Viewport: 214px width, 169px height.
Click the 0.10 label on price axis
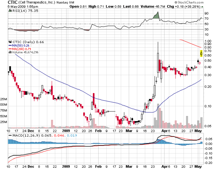208,106
